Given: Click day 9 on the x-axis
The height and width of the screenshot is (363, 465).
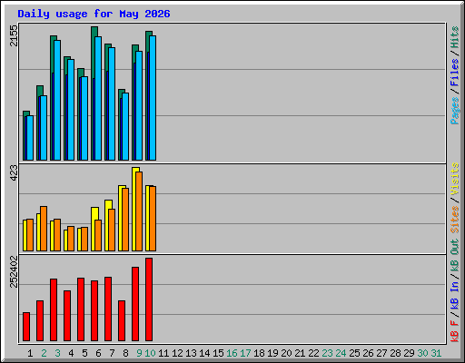Looking at the screenshot, I should pos(139,353).
